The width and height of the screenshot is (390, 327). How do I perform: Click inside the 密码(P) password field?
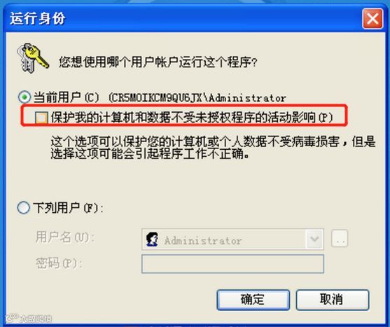[x=232, y=264]
